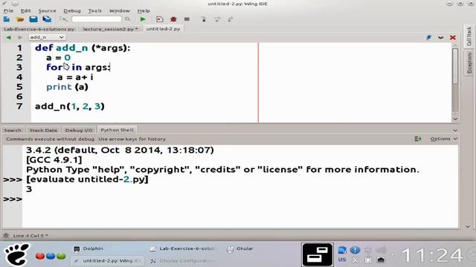Click the blue pin icon in the editor header
This screenshot has width=476, height=267.
click(x=428, y=38)
